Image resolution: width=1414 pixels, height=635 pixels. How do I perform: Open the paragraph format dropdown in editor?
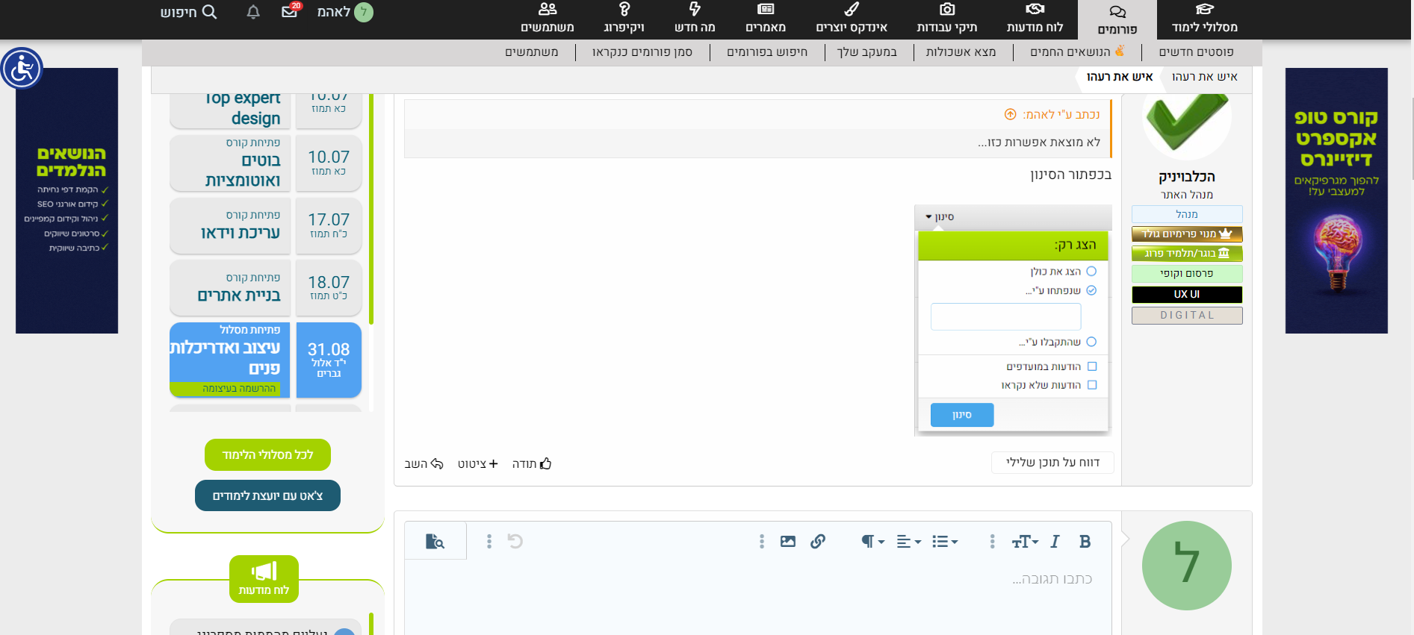pyautogui.click(x=872, y=542)
